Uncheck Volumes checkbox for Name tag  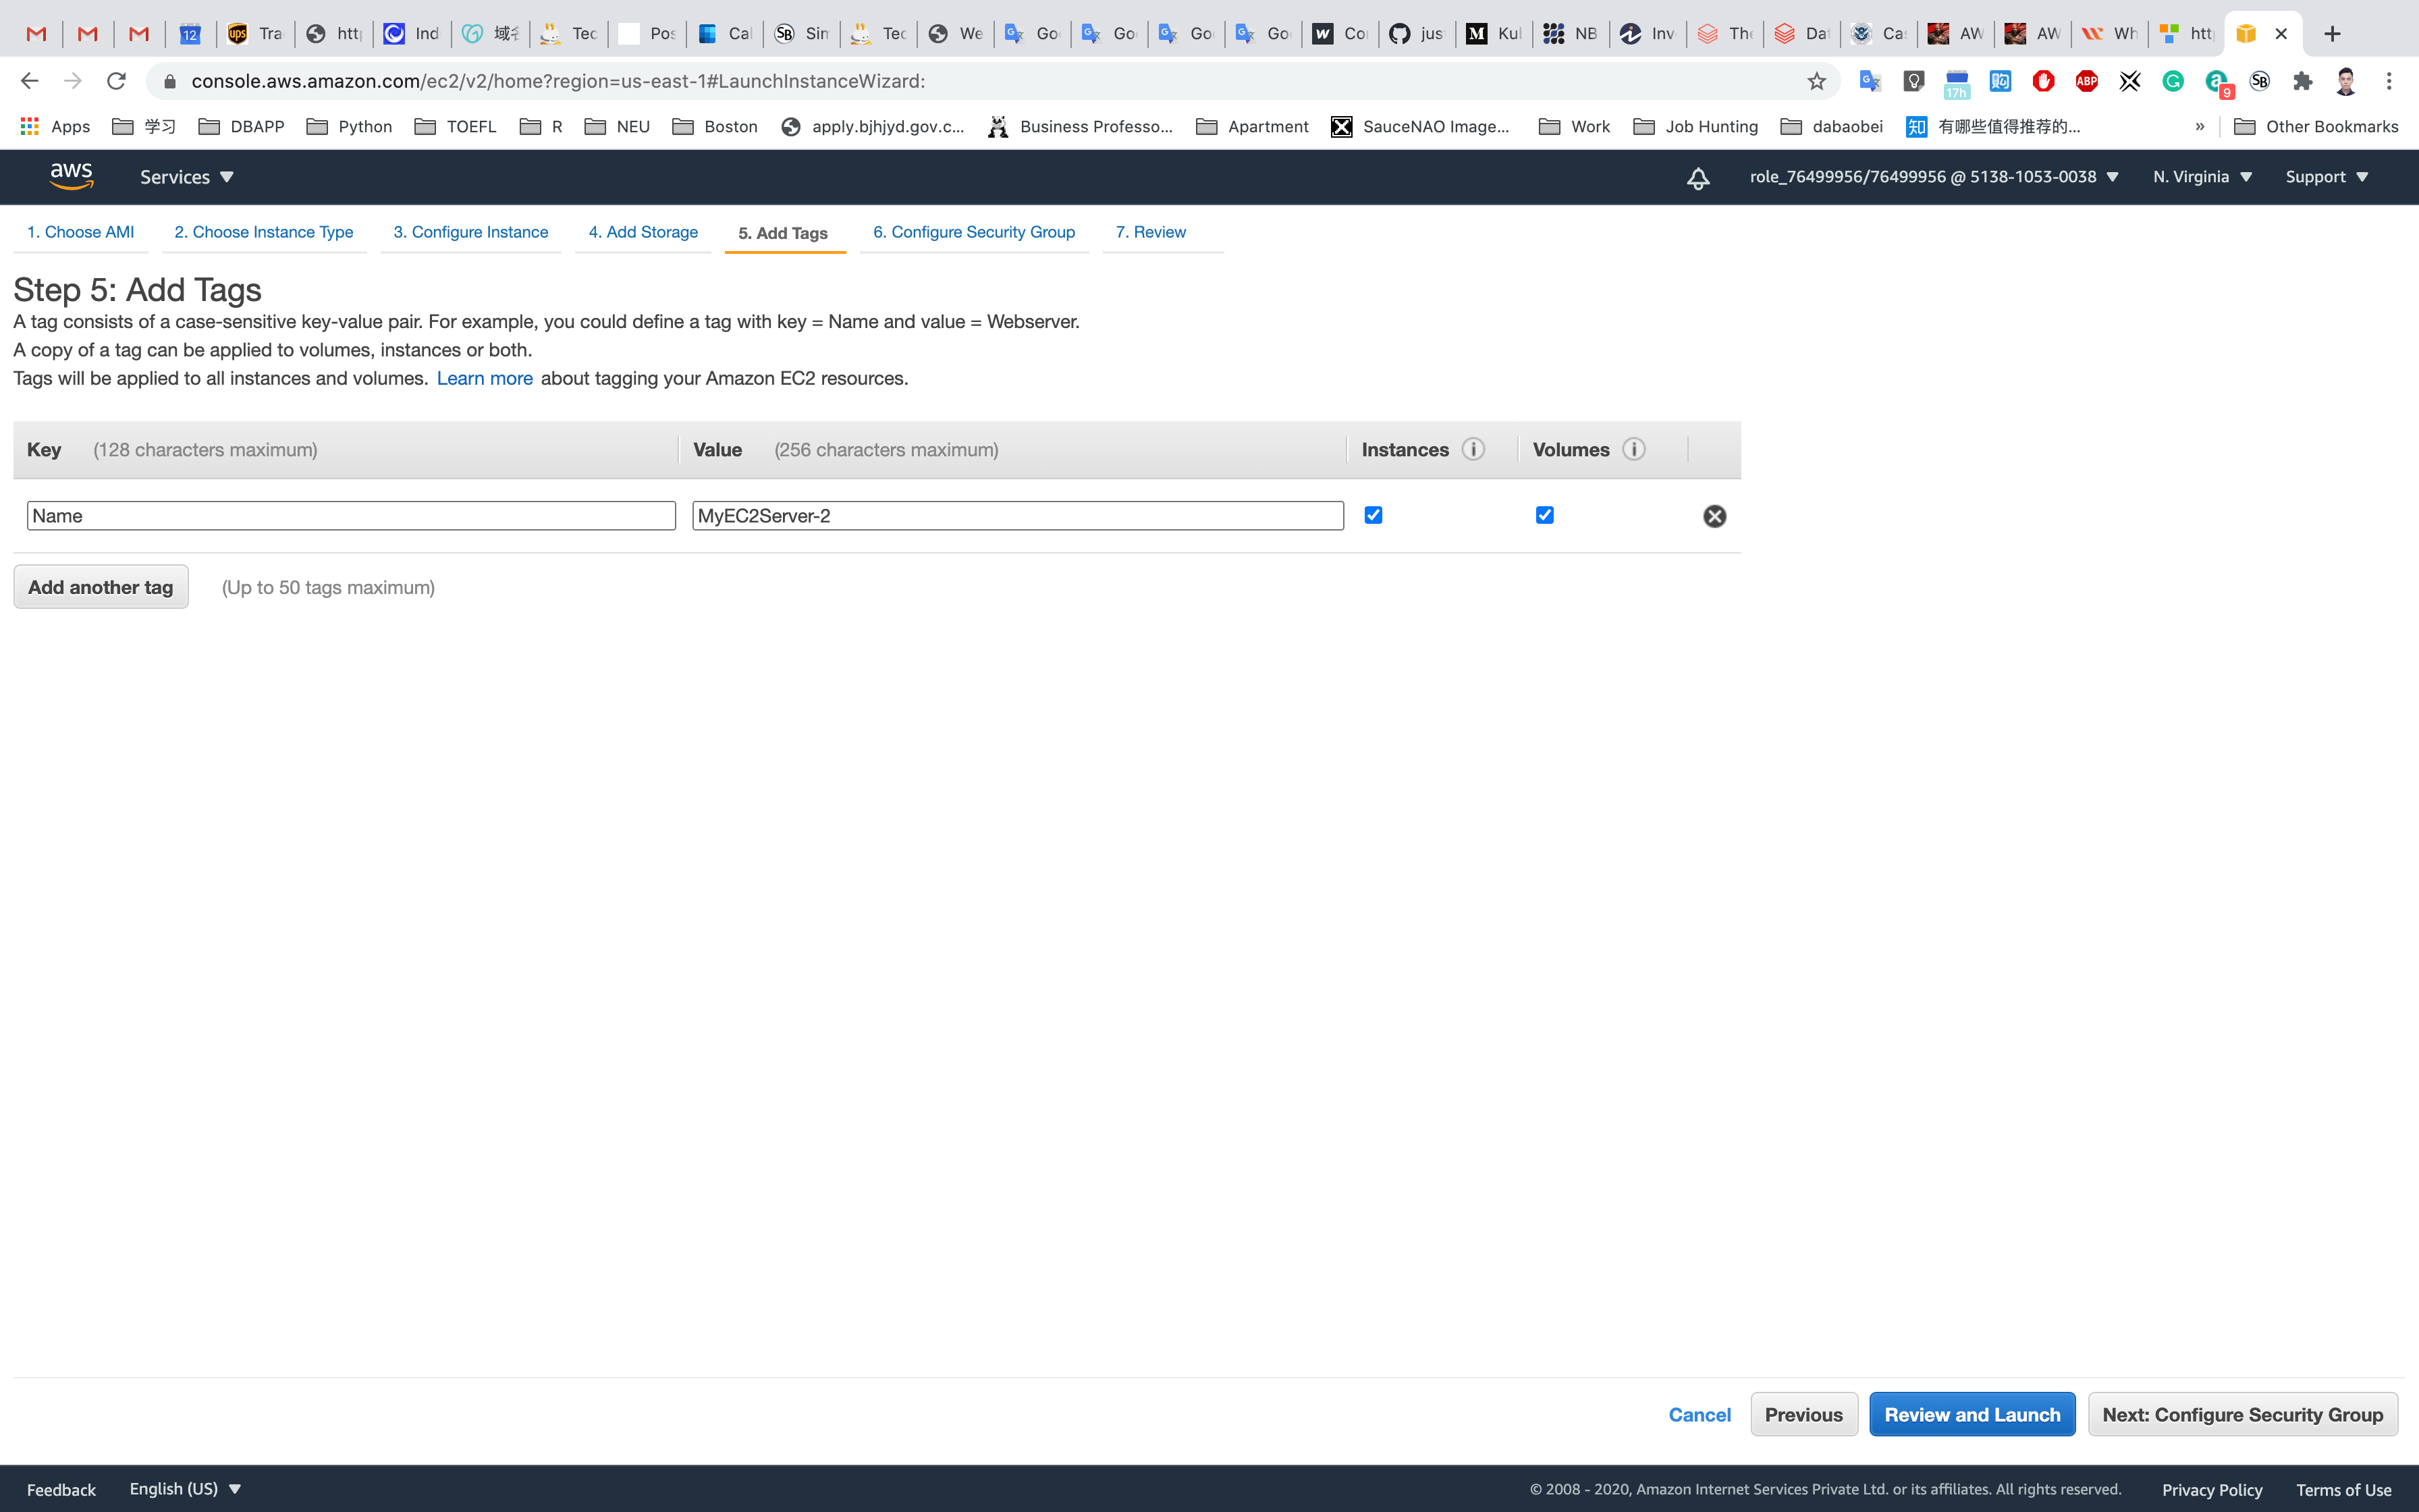click(1544, 515)
